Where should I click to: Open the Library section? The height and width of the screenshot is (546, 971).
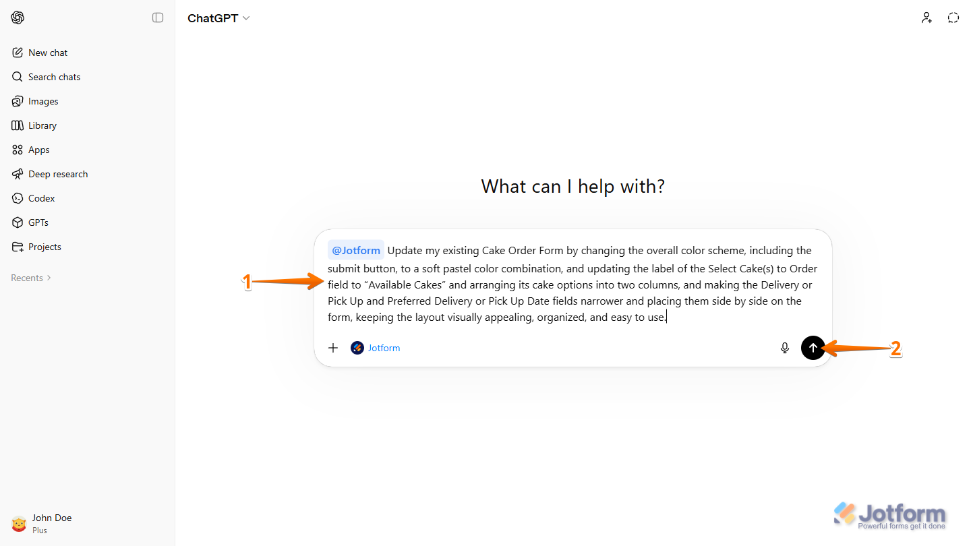pos(87,125)
